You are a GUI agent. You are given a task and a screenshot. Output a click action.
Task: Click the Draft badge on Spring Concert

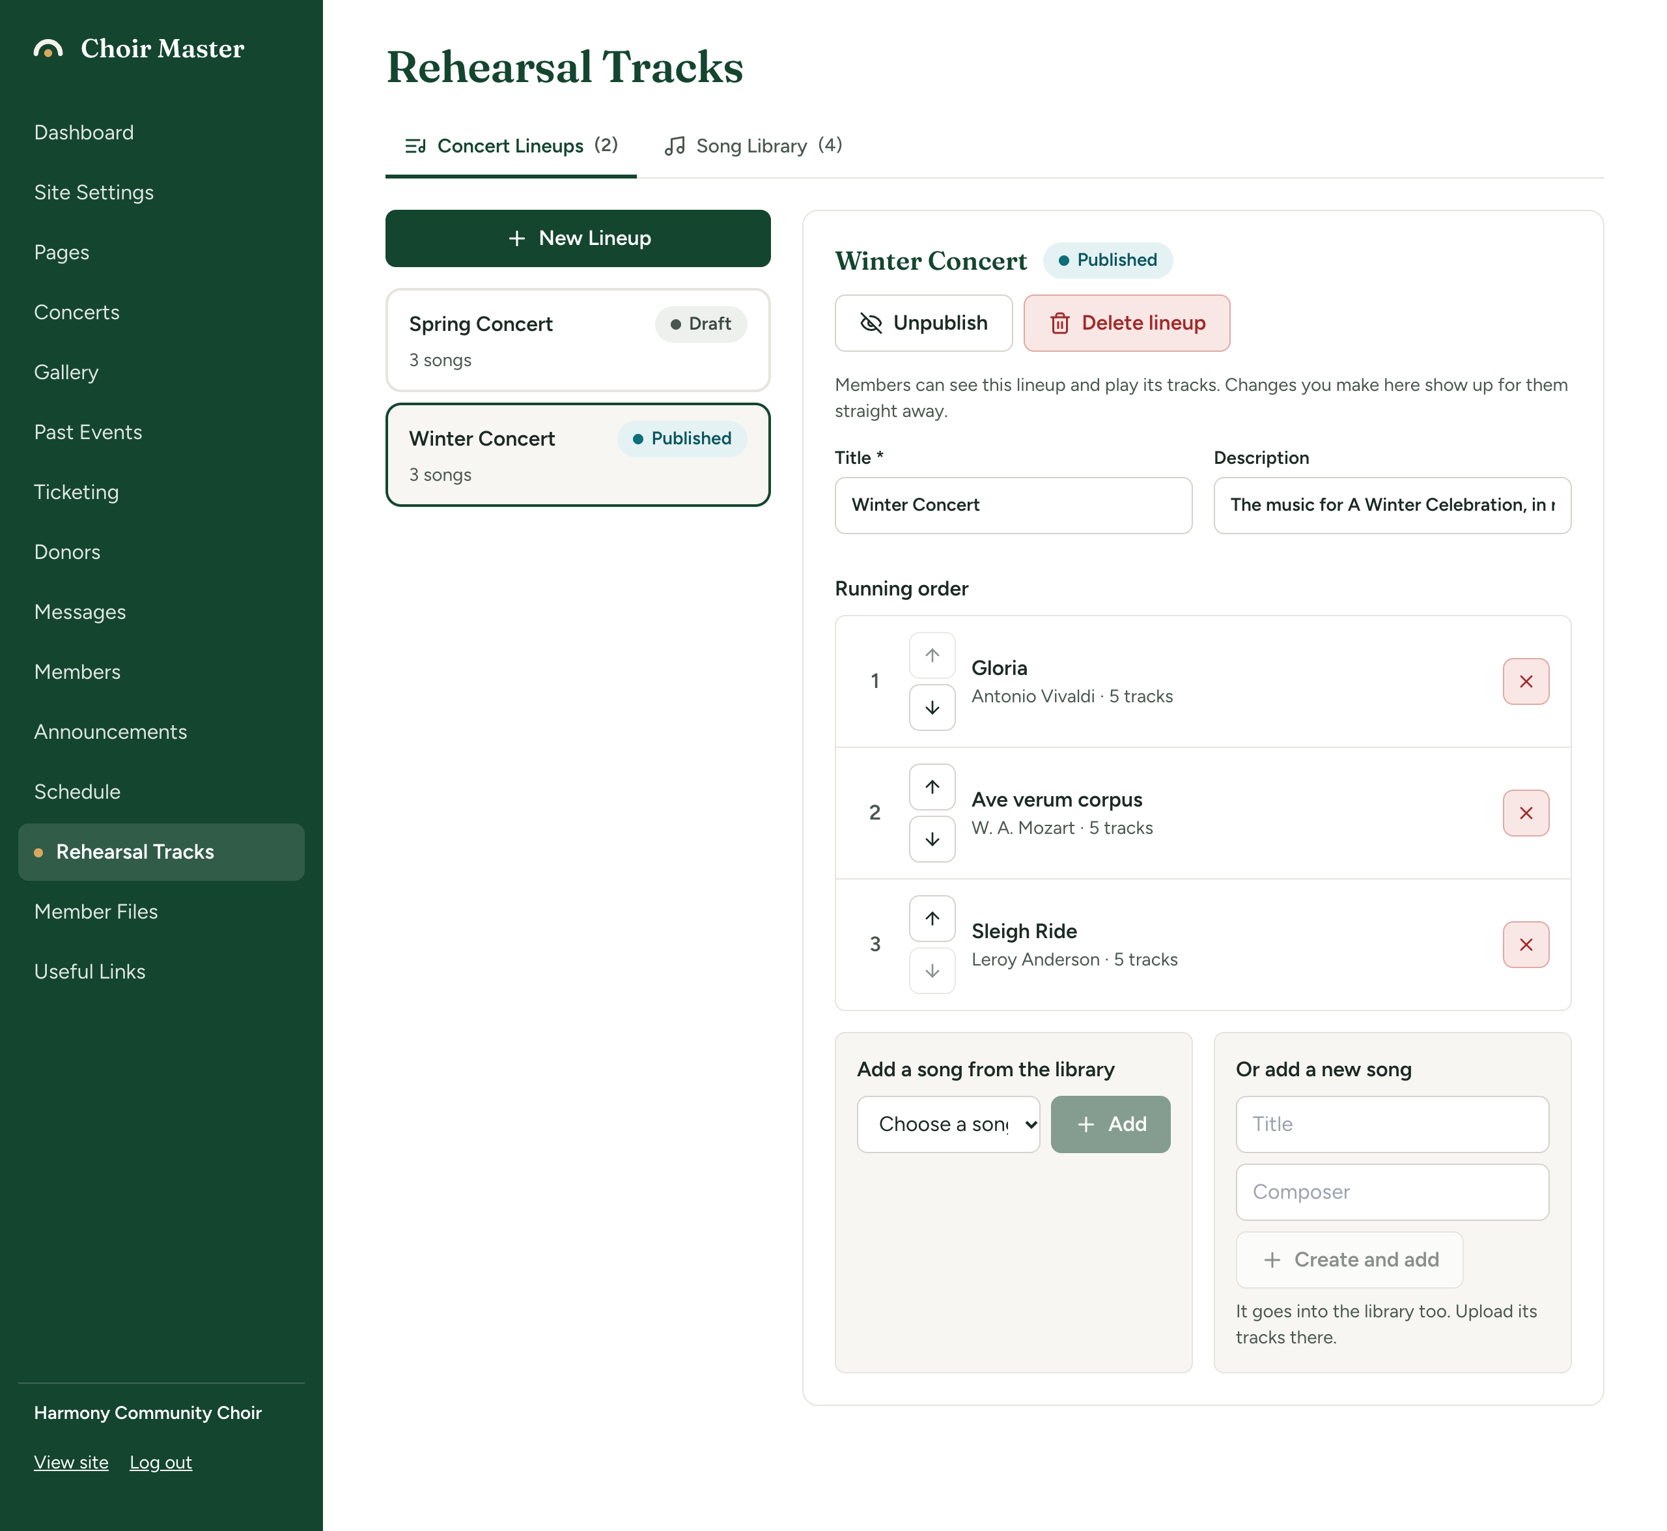click(701, 324)
